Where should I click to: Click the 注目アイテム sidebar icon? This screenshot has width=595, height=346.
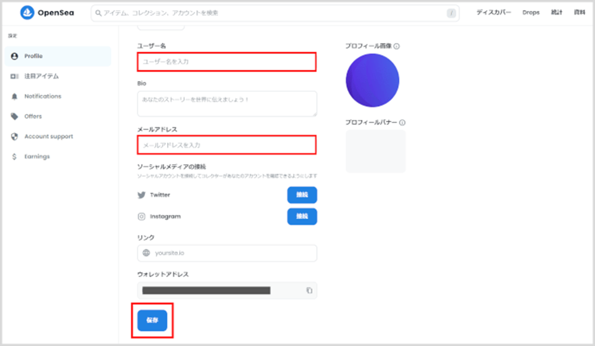(x=15, y=77)
